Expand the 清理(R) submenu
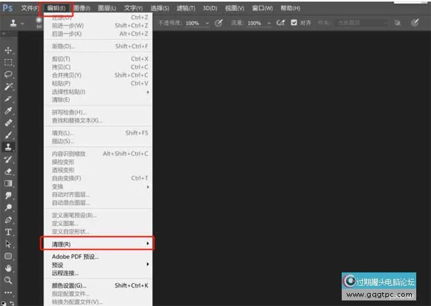The height and width of the screenshot is (306, 431). coord(97,244)
